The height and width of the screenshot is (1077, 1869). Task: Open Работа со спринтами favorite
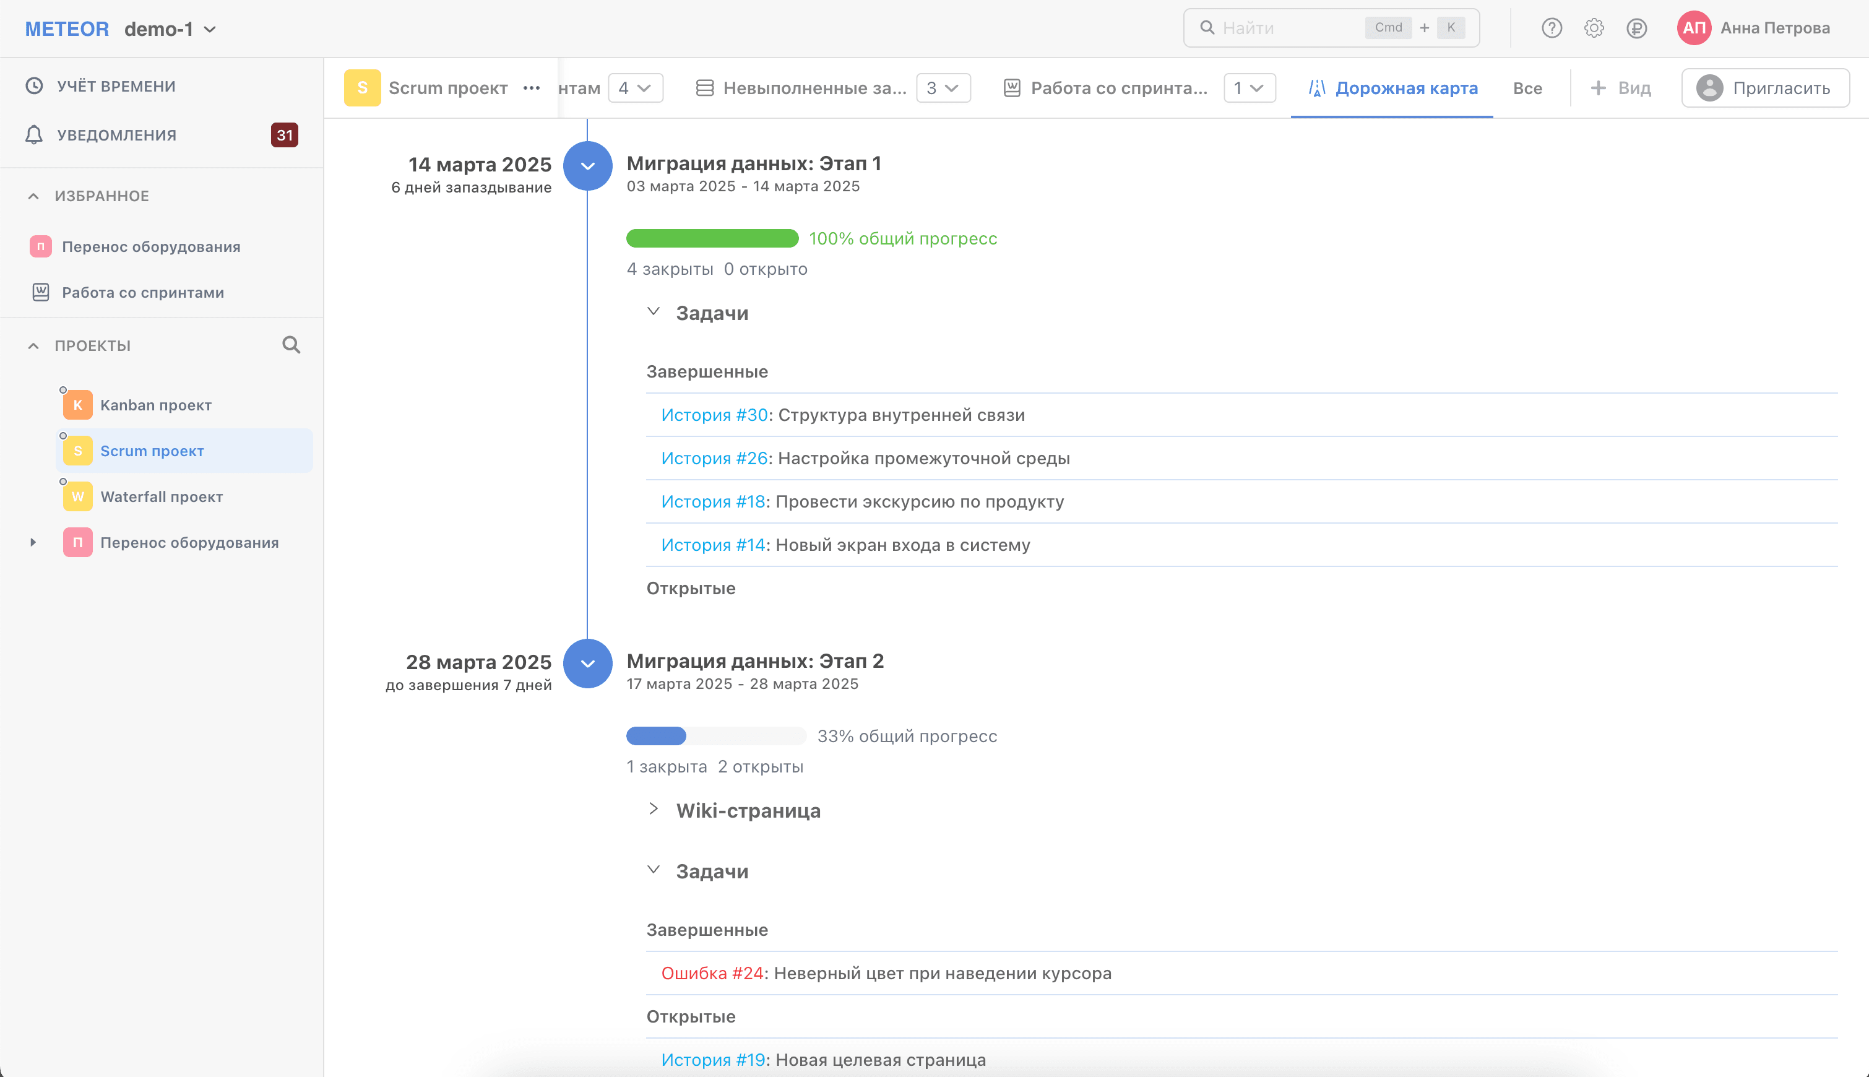(x=143, y=292)
